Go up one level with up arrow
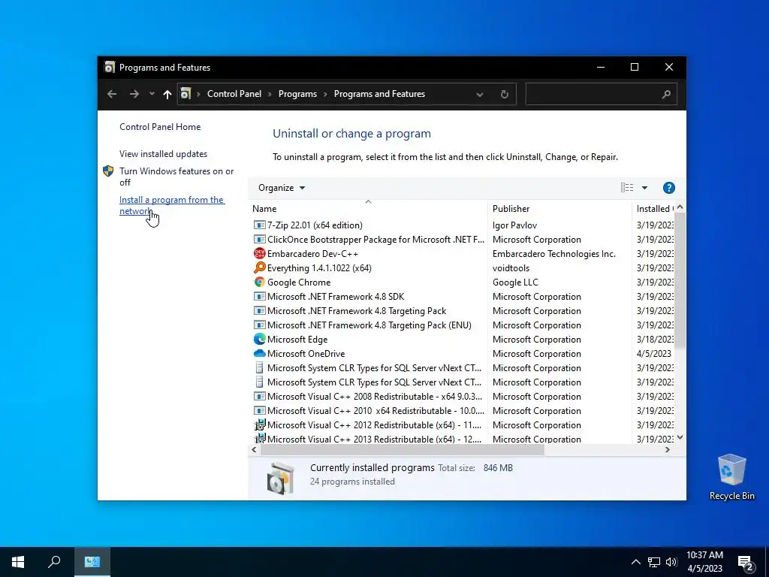This screenshot has width=769, height=577. 167,94
